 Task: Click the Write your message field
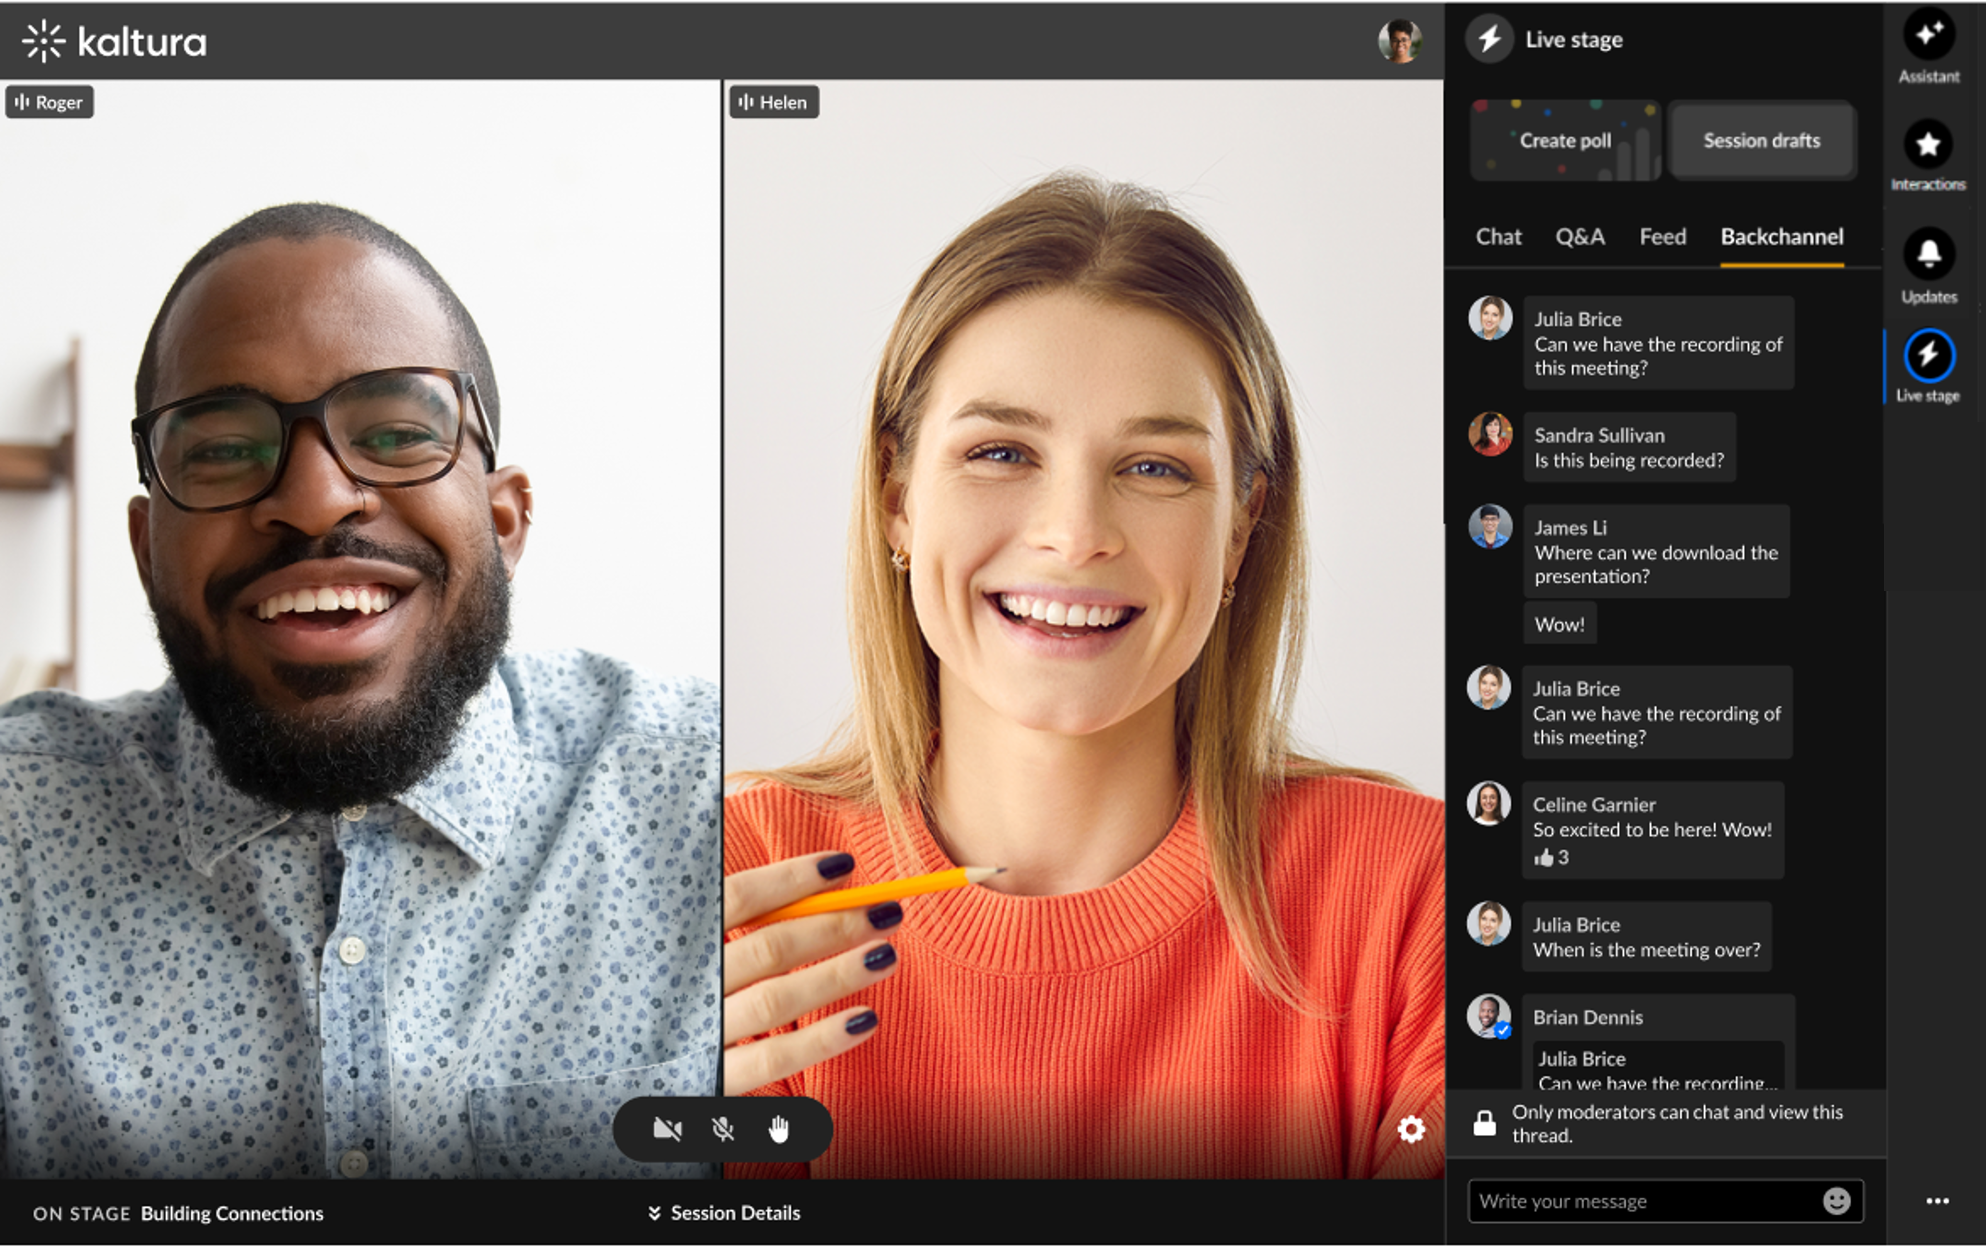tap(1641, 1202)
